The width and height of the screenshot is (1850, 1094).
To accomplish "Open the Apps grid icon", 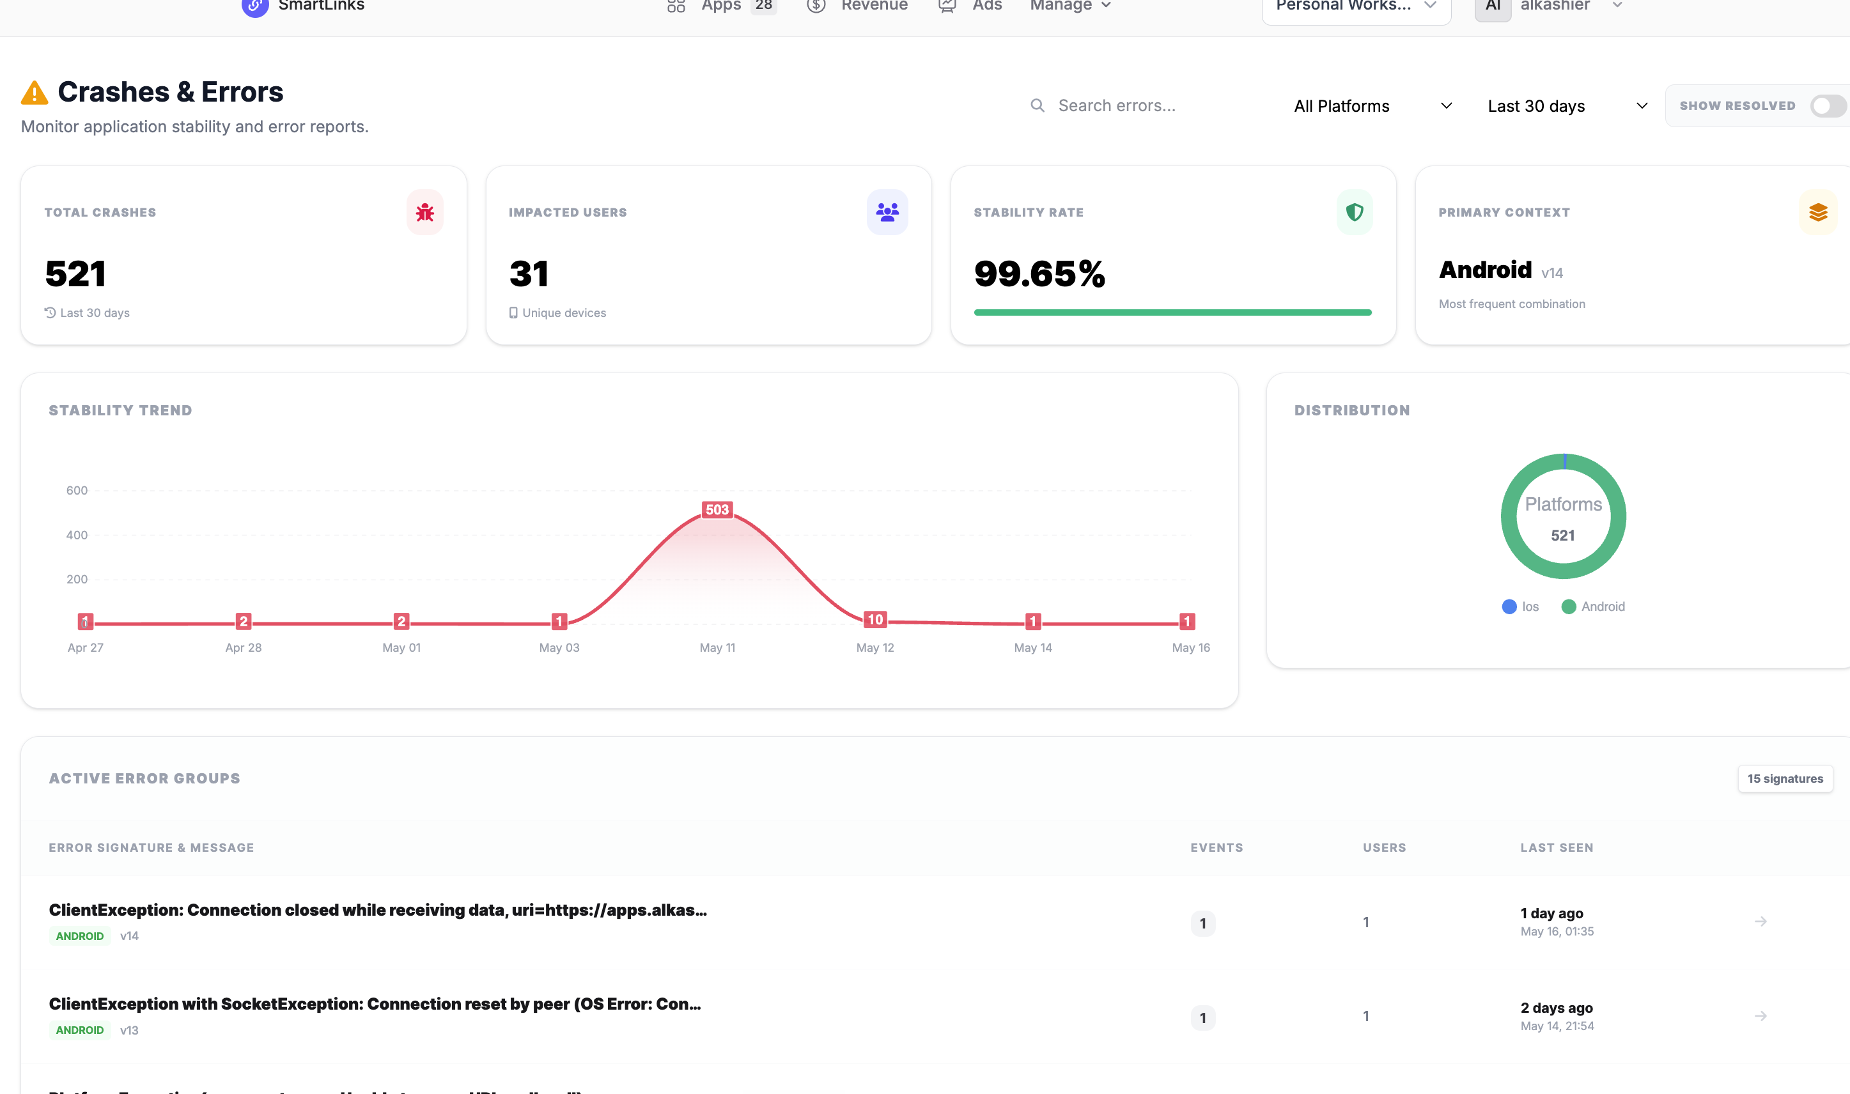I will coord(676,6).
